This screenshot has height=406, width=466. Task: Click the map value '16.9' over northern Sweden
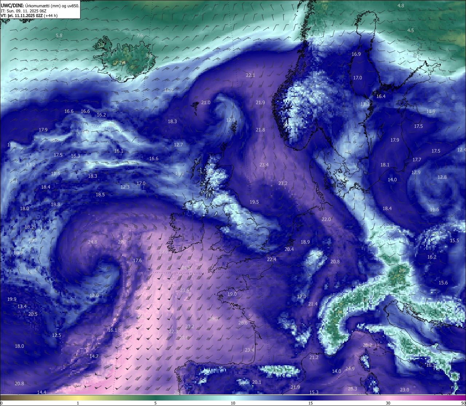click(356, 54)
